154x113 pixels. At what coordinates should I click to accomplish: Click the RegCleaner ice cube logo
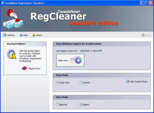(x=14, y=19)
